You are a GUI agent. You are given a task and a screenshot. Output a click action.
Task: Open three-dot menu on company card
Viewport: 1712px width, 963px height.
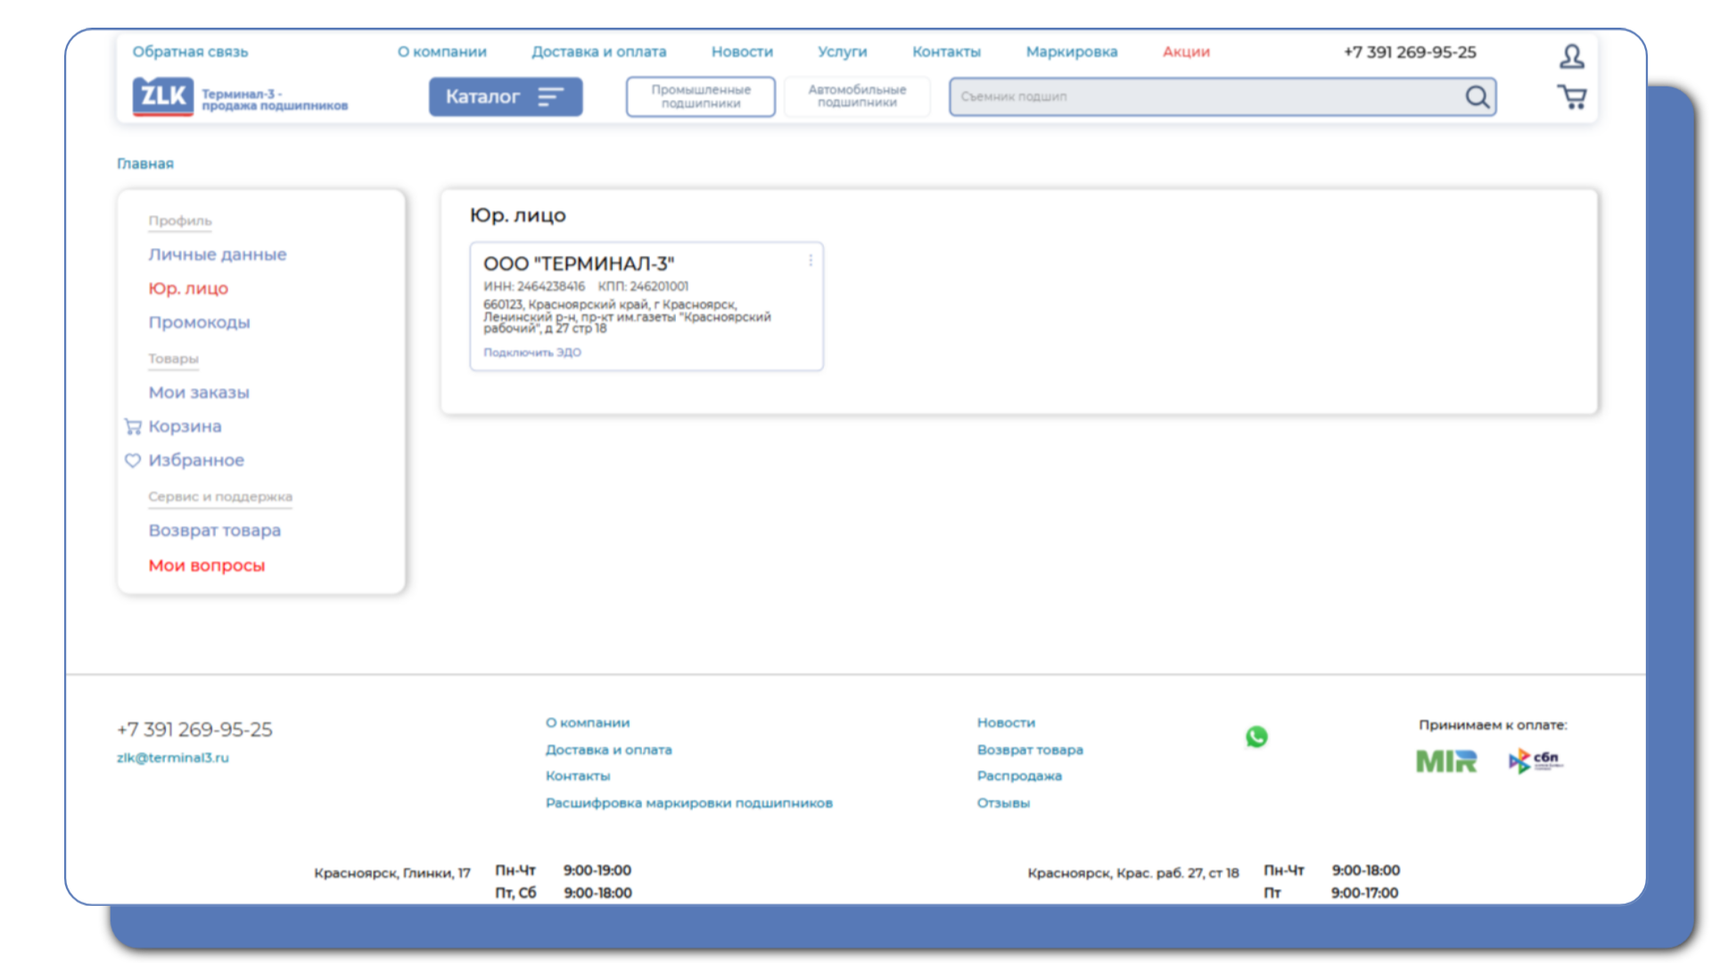coord(810,260)
